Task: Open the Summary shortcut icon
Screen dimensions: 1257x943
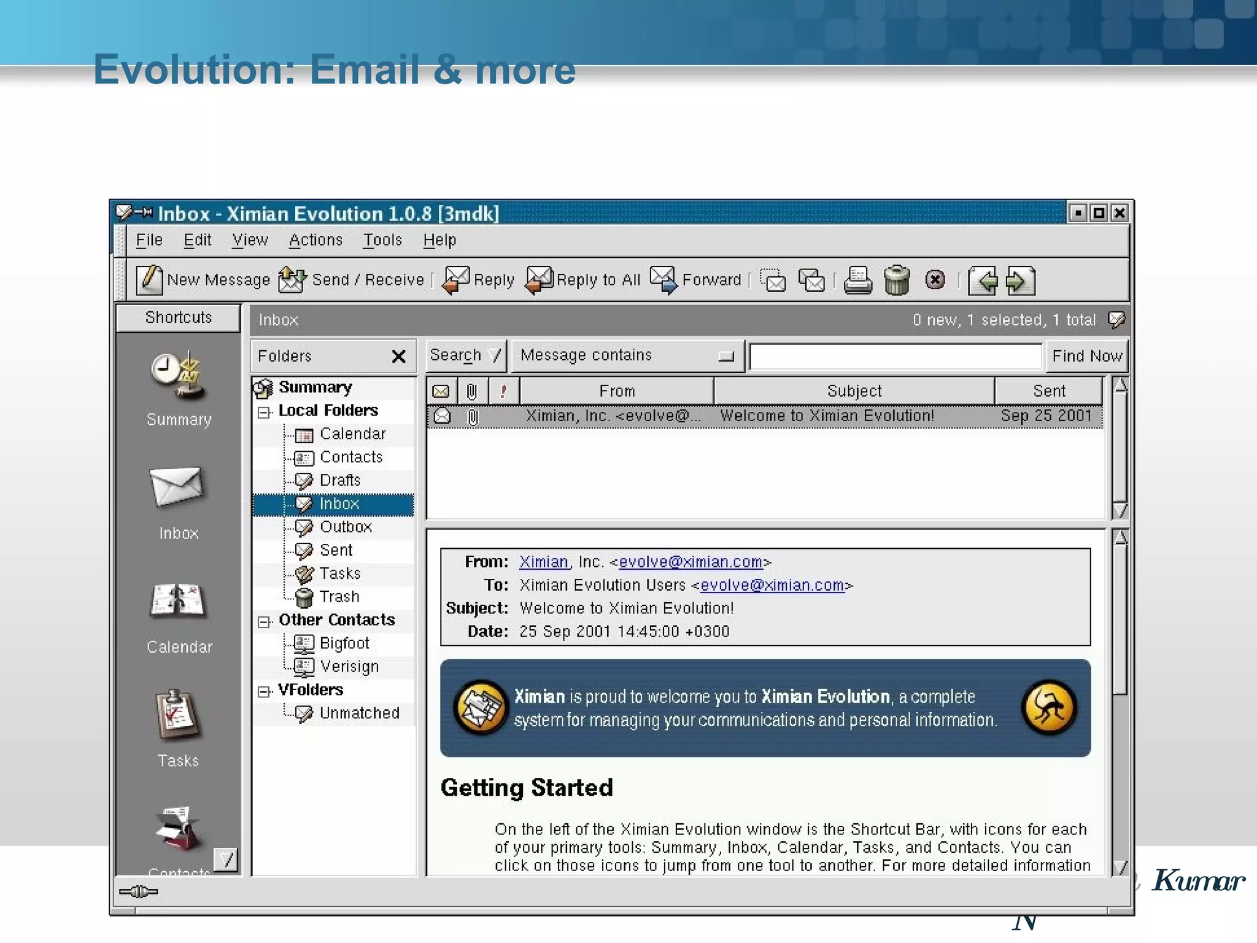Action: (x=178, y=376)
